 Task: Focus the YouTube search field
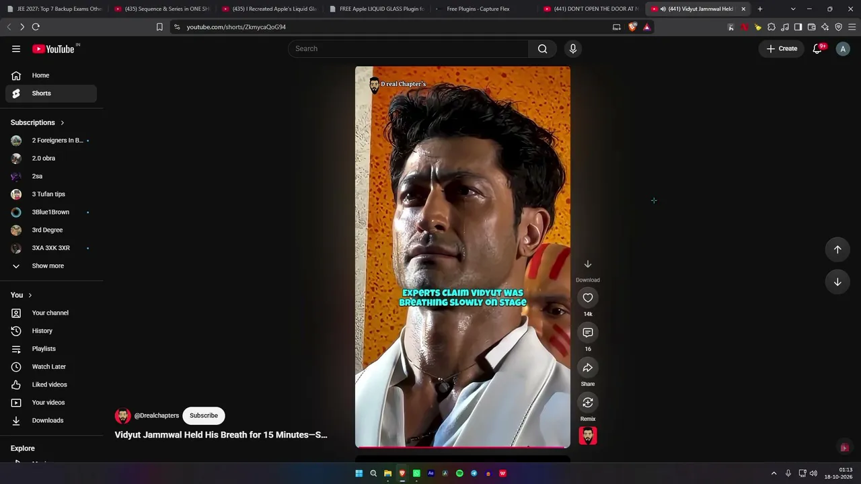(408, 48)
